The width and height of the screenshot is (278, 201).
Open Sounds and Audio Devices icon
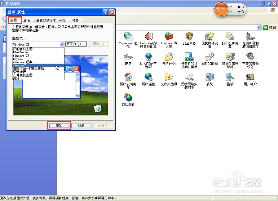pyautogui.click(x=250, y=57)
